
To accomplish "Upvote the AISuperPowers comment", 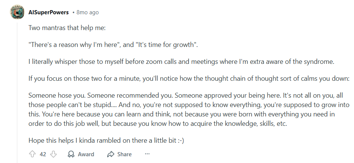I will (32, 154).
